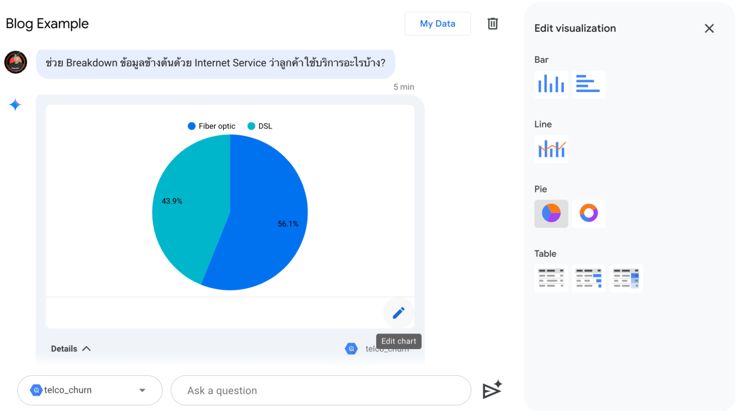Click the Pie section heading
This screenshot has height=411, width=743.
coord(540,189)
